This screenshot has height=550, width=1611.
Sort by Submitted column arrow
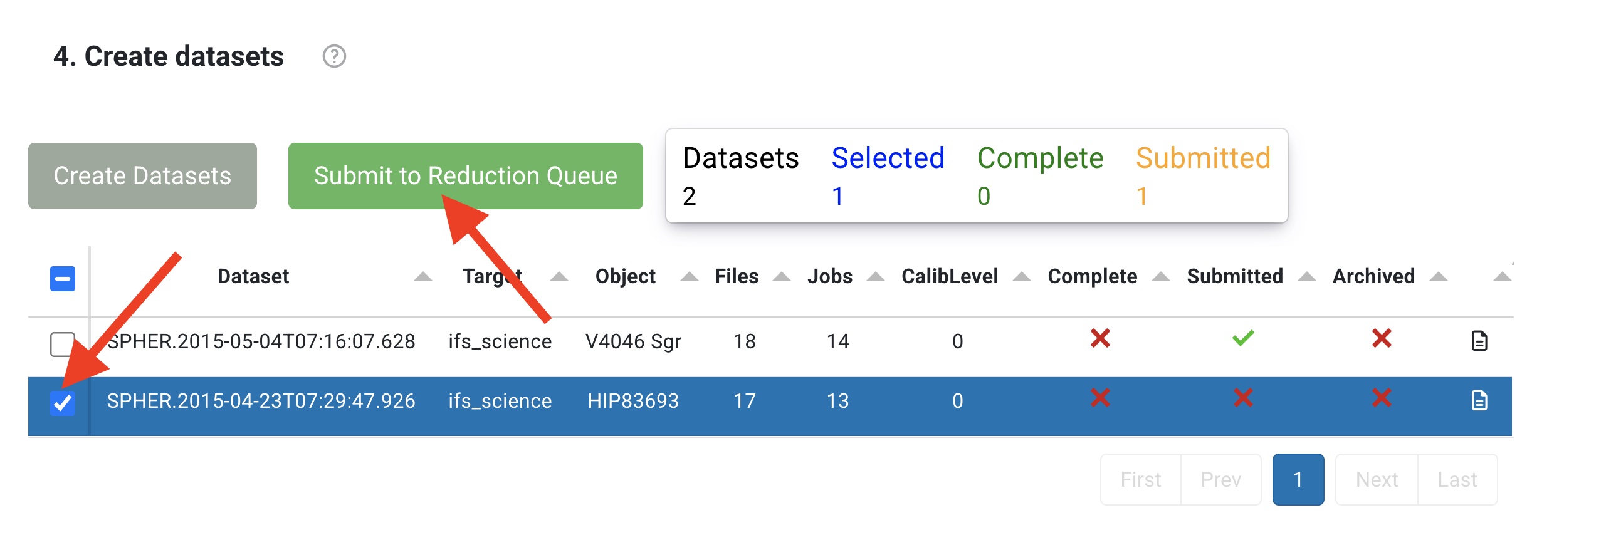click(x=1306, y=276)
